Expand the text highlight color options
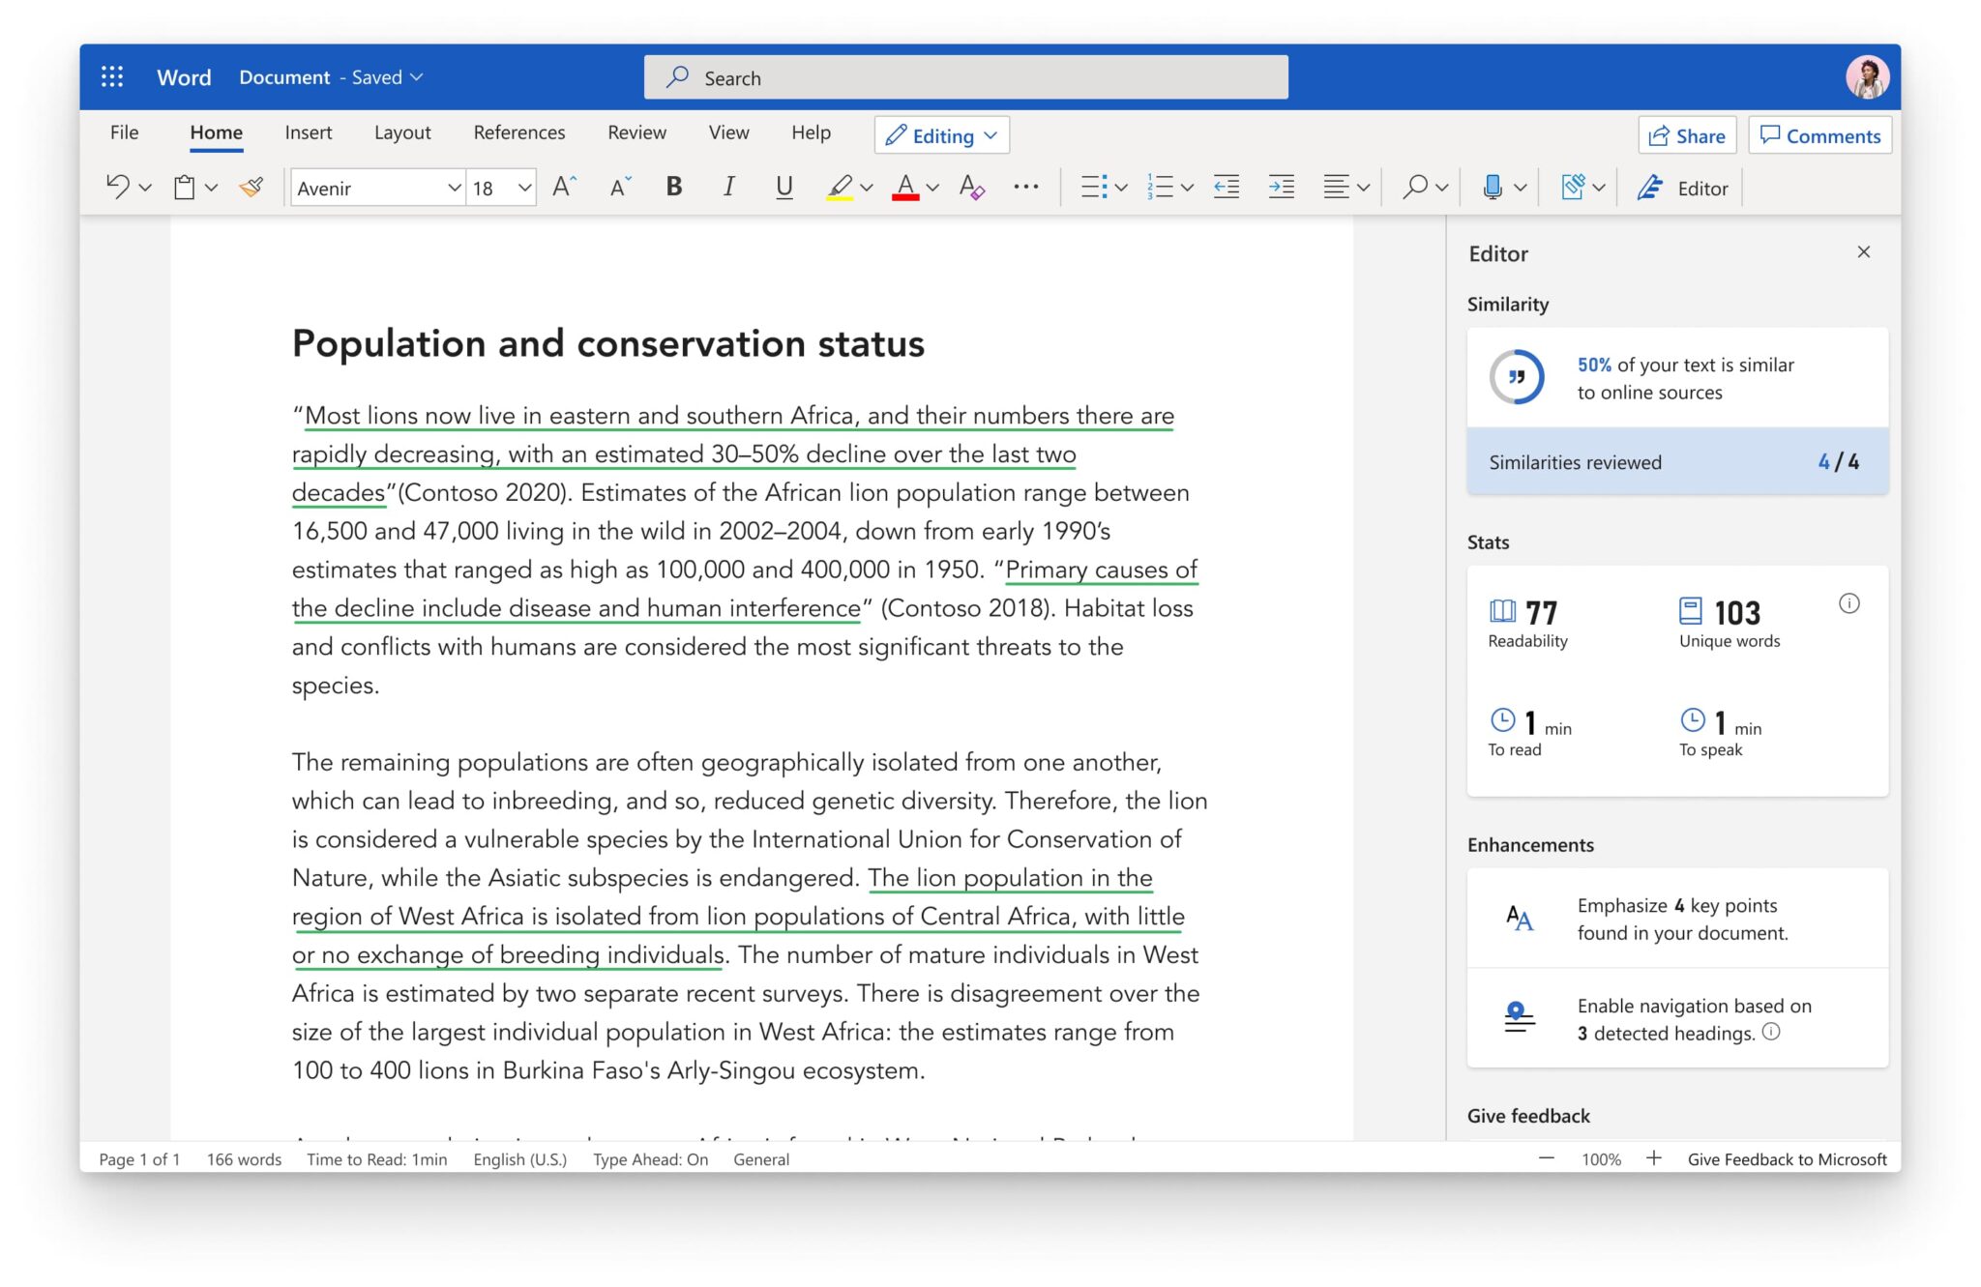Image resolution: width=1981 pixels, height=1287 pixels. click(866, 187)
